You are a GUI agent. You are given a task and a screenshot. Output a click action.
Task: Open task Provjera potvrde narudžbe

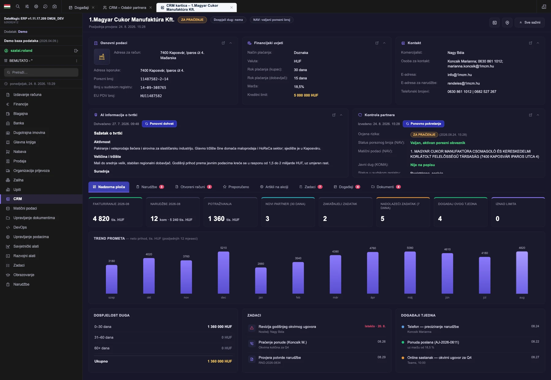317,360
